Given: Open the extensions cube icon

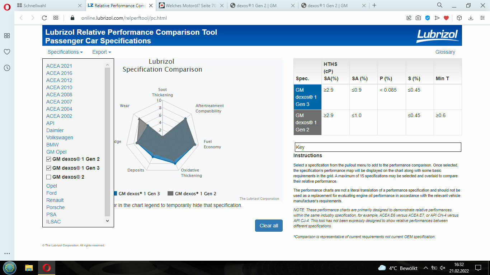Looking at the screenshot, I should [459, 18].
